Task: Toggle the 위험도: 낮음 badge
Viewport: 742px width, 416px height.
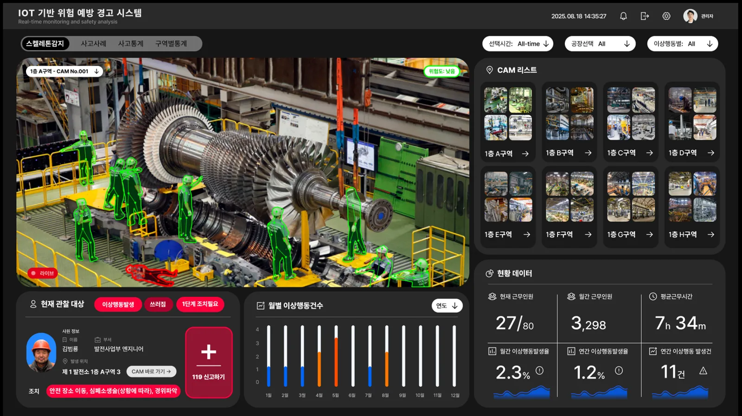Action: 441,71
